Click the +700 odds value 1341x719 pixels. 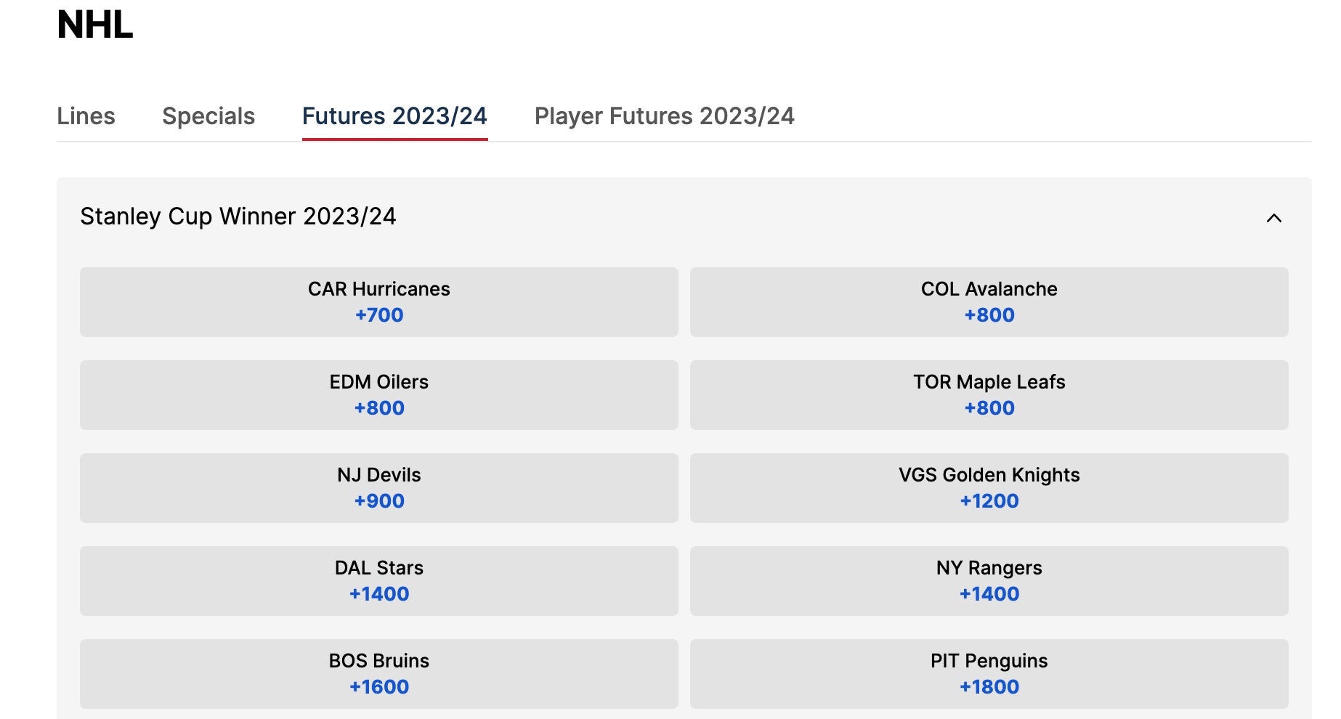(x=379, y=315)
